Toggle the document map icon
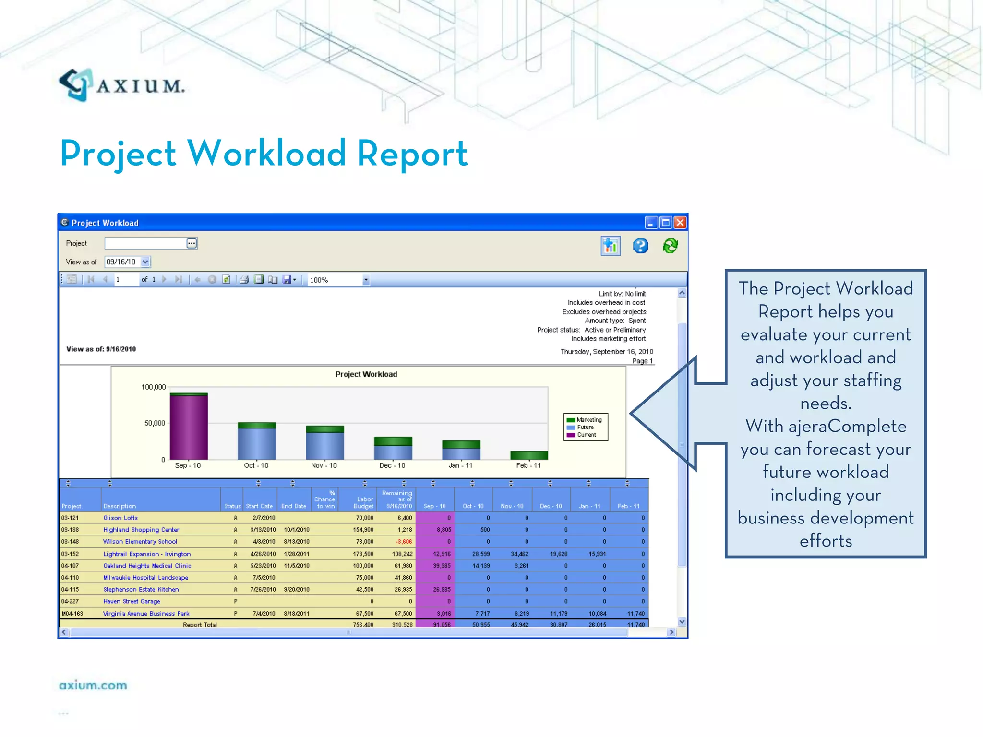983x737 pixels. (72, 280)
